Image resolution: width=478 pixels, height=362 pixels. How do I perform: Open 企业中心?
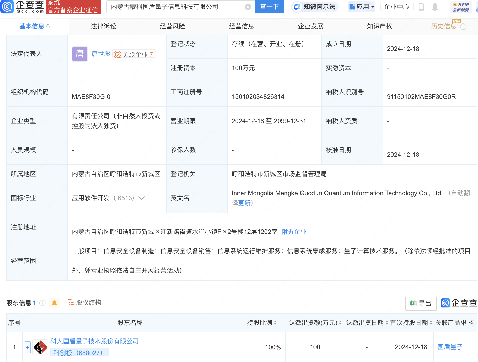pyautogui.click(x=396, y=7)
